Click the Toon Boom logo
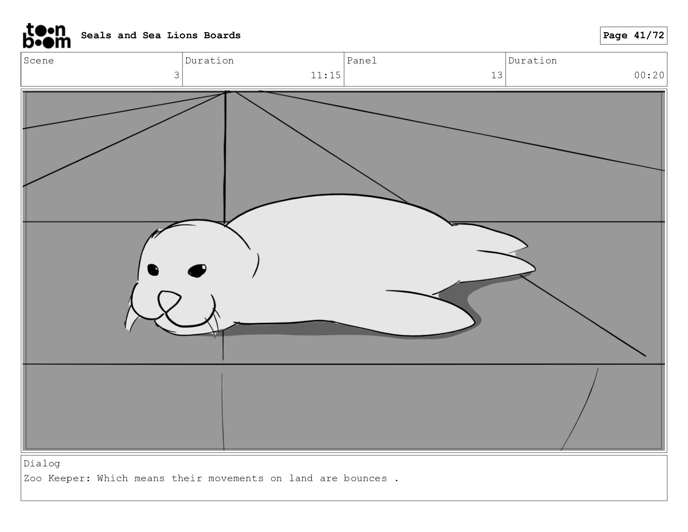This screenshot has width=688, height=532. (46, 36)
